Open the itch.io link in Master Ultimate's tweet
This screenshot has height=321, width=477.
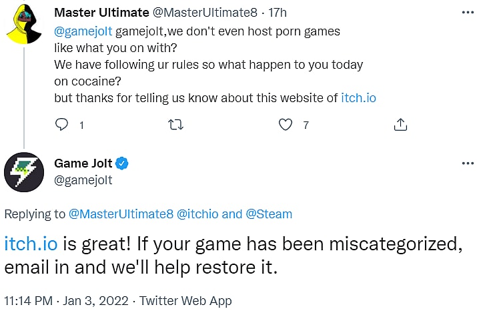click(x=358, y=98)
